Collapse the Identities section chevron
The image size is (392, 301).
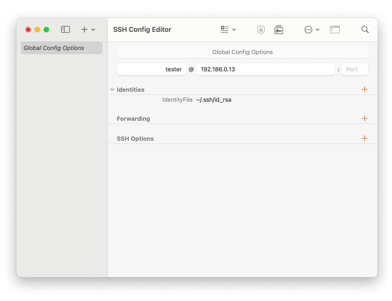click(112, 89)
